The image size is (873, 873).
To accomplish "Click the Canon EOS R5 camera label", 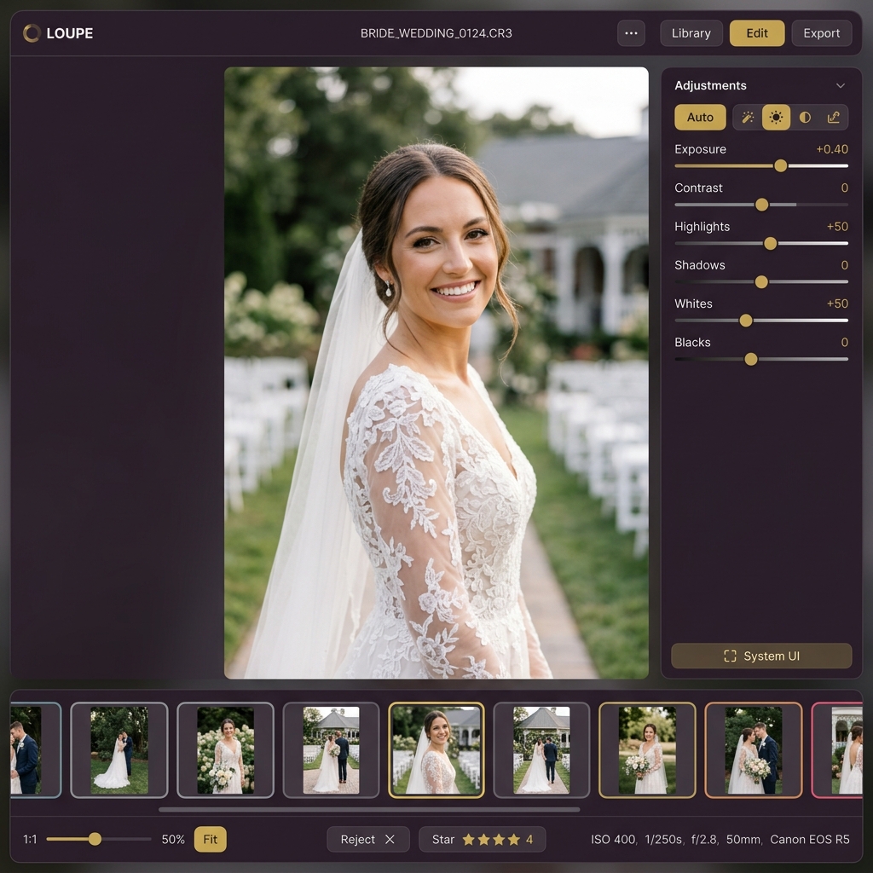I will [x=810, y=839].
